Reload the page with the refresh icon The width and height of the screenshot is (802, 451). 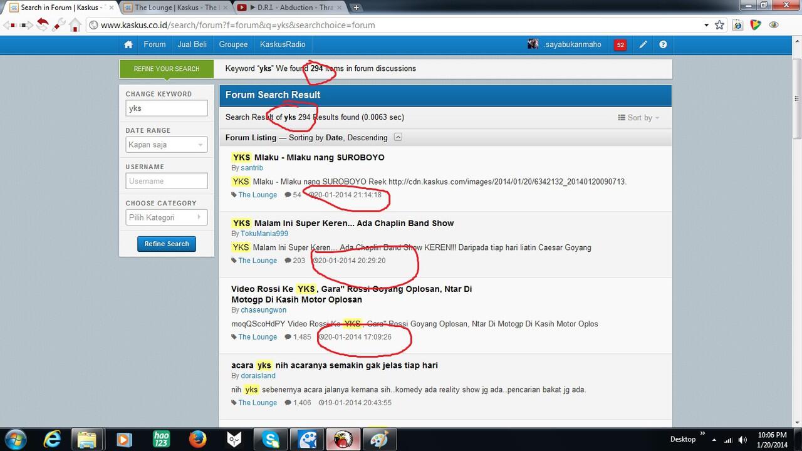42,25
